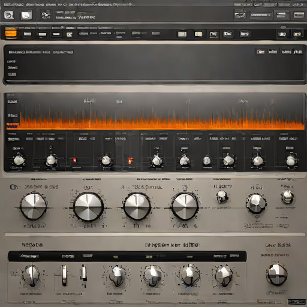
Task: Select the first tab in the dark display header
Action: click(x=17, y=52)
